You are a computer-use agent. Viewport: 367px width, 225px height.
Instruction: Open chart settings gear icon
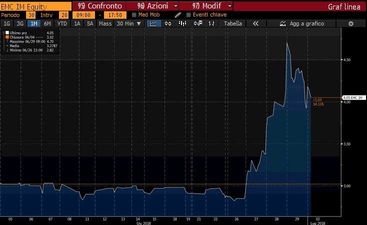click(x=350, y=23)
